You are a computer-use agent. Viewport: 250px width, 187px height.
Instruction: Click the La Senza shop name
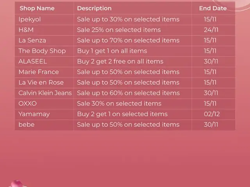coord(32,41)
